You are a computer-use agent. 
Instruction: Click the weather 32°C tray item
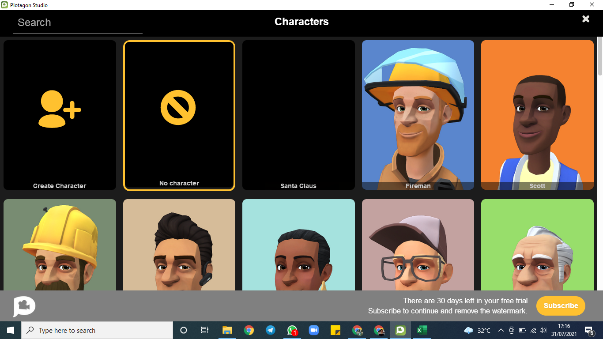click(478, 330)
